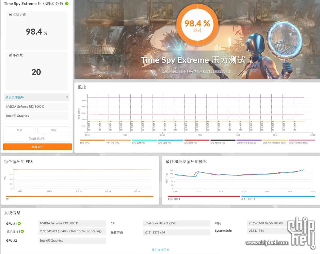Open 在线比较结果 to compare online

(37, 139)
